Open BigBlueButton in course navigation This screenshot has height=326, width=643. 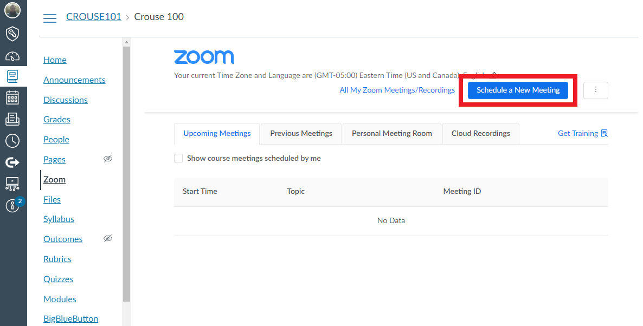point(70,318)
